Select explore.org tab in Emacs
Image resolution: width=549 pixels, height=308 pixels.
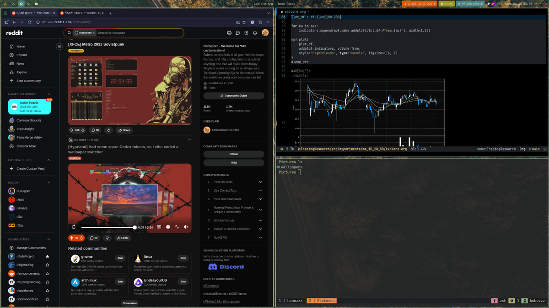[x=295, y=11]
